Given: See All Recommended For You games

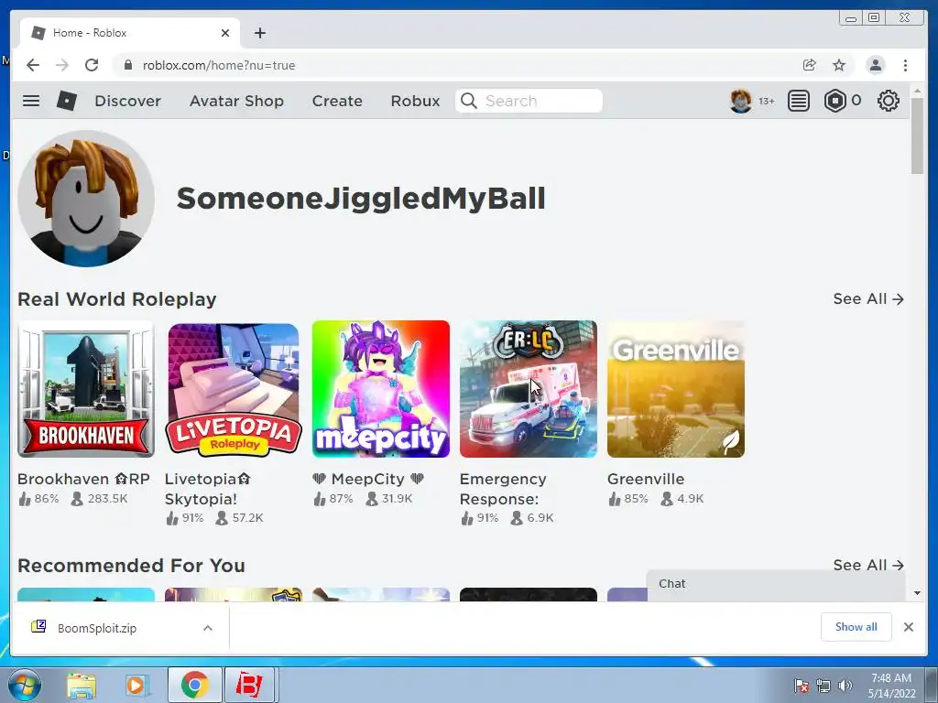Looking at the screenshot, I should (x=868, y=565).
